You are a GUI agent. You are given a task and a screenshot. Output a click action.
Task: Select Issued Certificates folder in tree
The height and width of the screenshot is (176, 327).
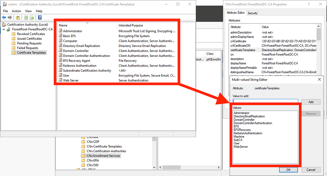[x=29, y=39]
